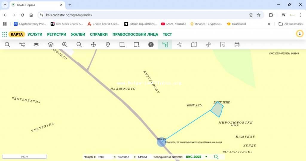Open the layers panel with solid stack icon
Viewport: 306px width, 161px height.
pos(36,45)
